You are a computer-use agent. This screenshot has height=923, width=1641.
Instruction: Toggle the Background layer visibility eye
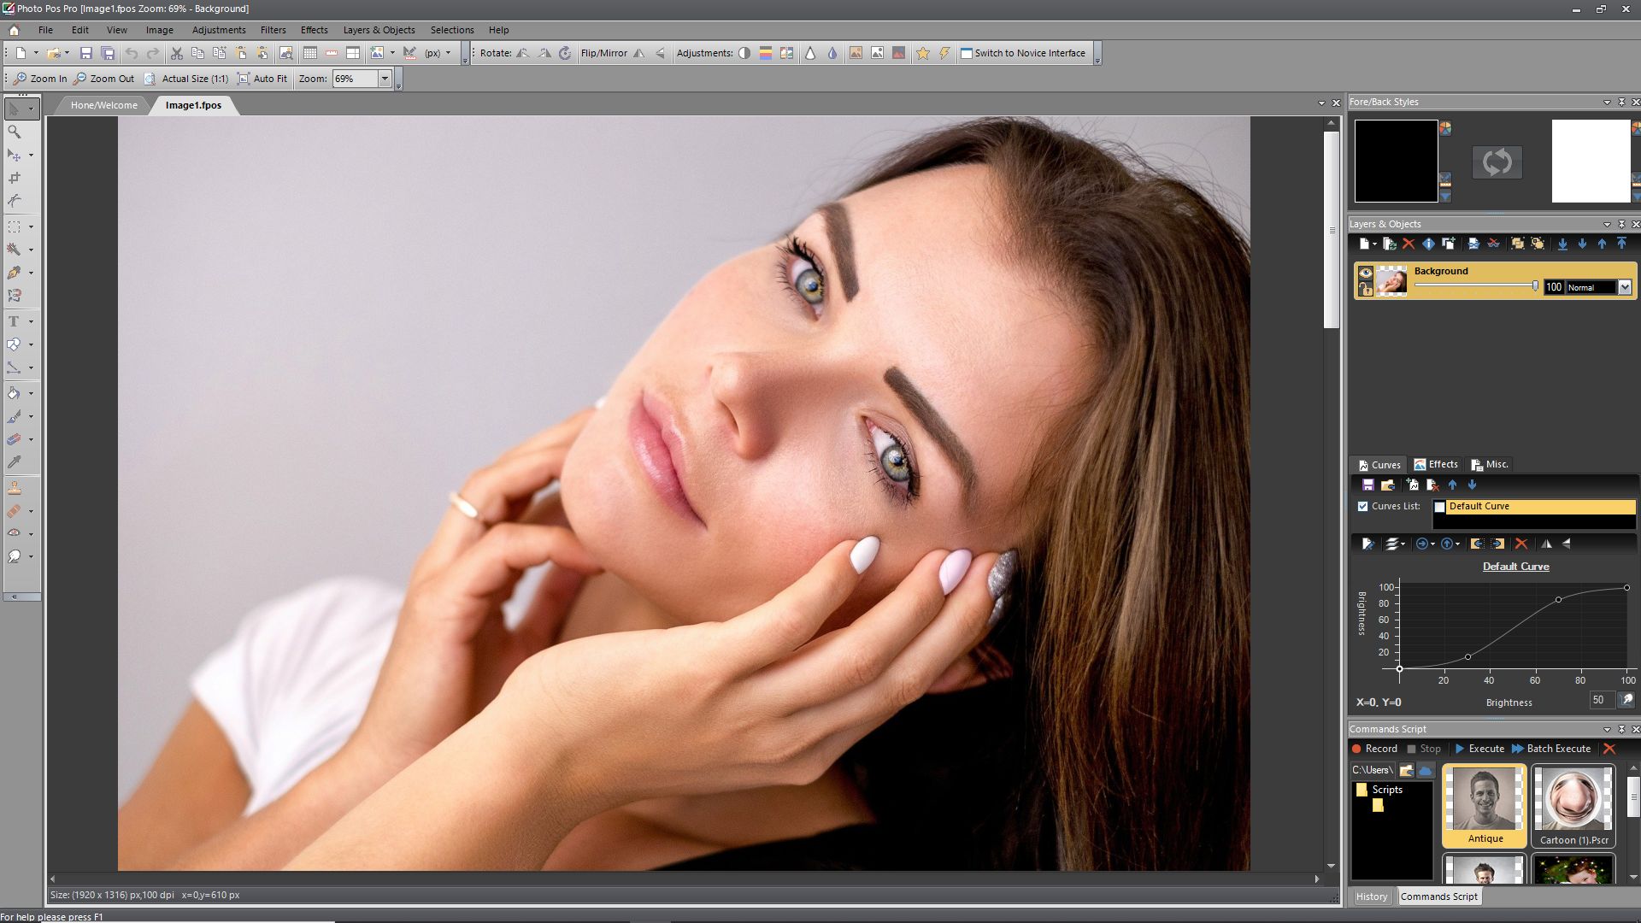coord(1365,273)
